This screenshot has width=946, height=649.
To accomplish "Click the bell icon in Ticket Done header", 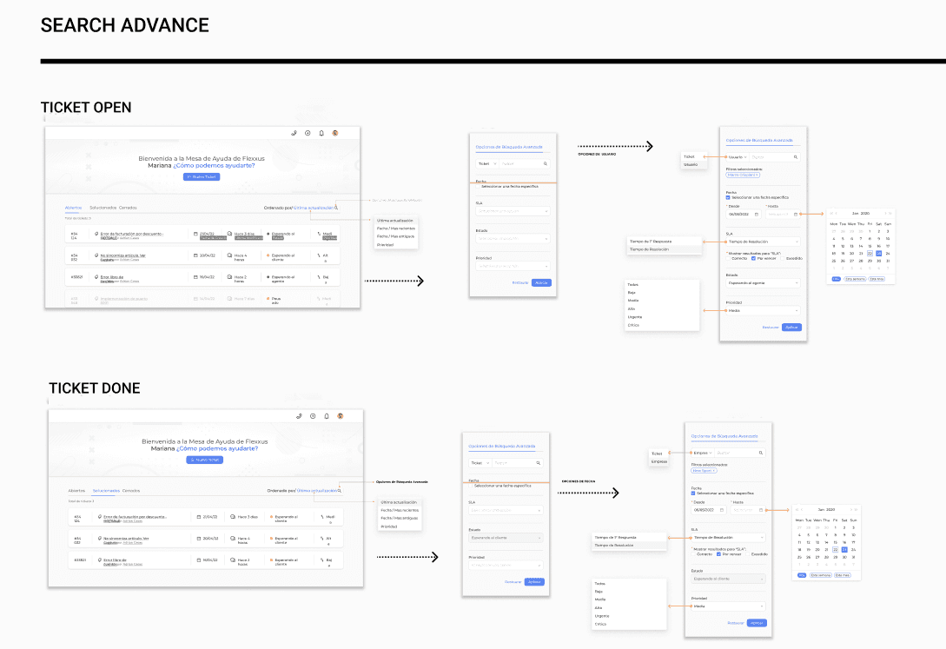I will pos(327,416).
